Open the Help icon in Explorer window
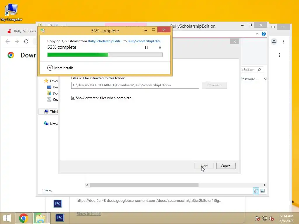Image resolution: width=299 pixels, height=224 pixels. 264,34
